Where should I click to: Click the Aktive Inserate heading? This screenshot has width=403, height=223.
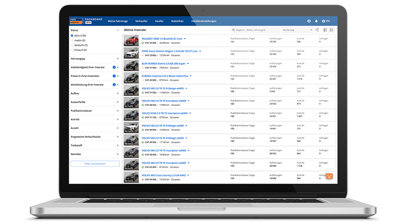[x=135, y=30]
